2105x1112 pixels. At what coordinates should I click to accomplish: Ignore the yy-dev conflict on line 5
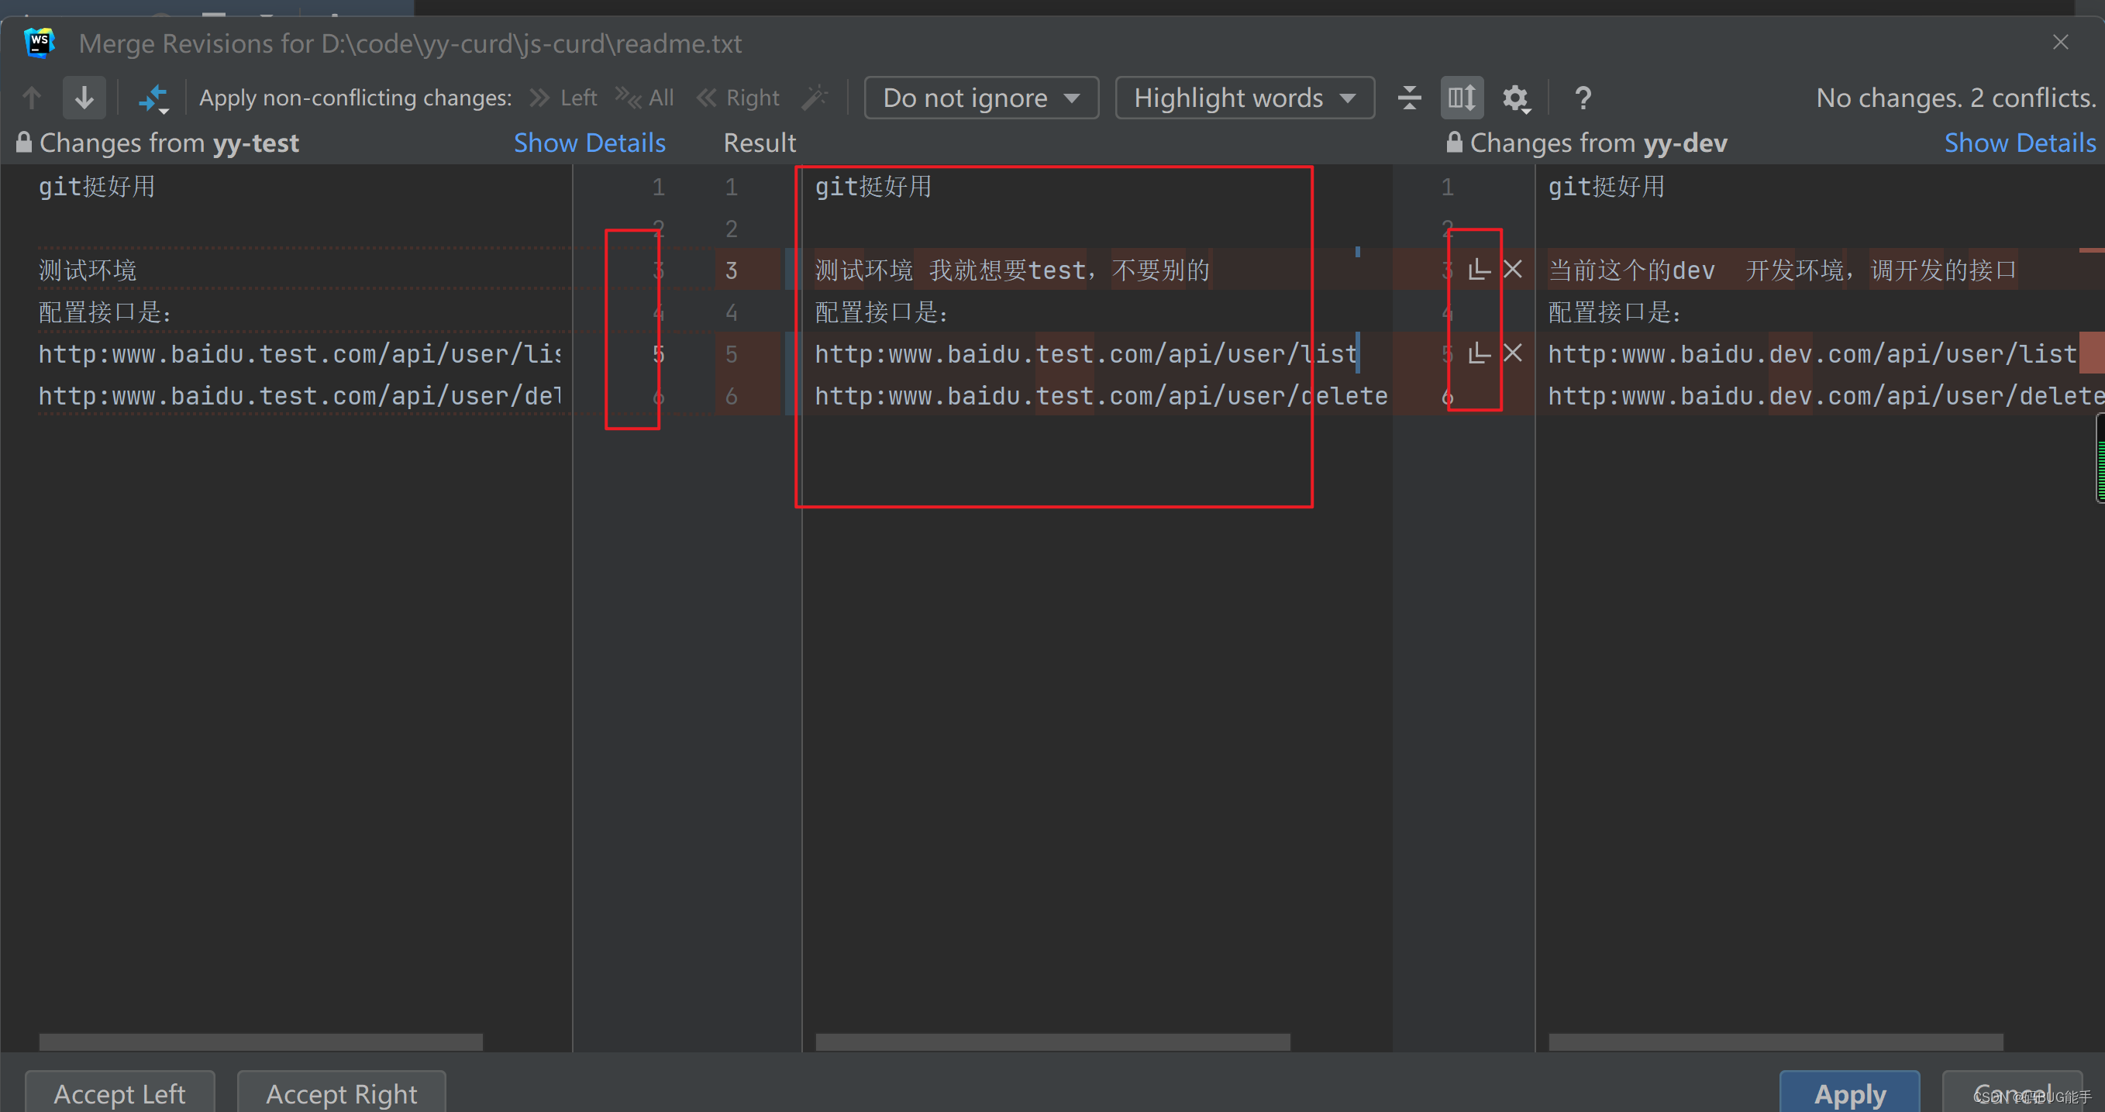(1513, 353)
